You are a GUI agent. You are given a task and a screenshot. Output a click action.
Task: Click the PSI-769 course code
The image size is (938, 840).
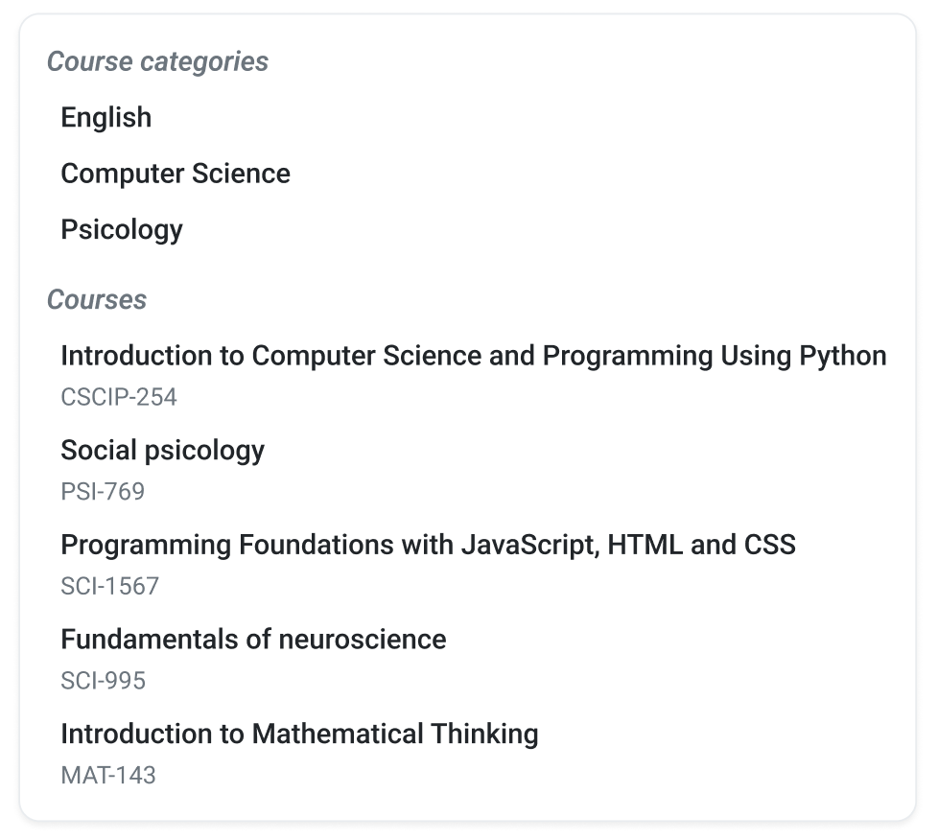[103, 491]
